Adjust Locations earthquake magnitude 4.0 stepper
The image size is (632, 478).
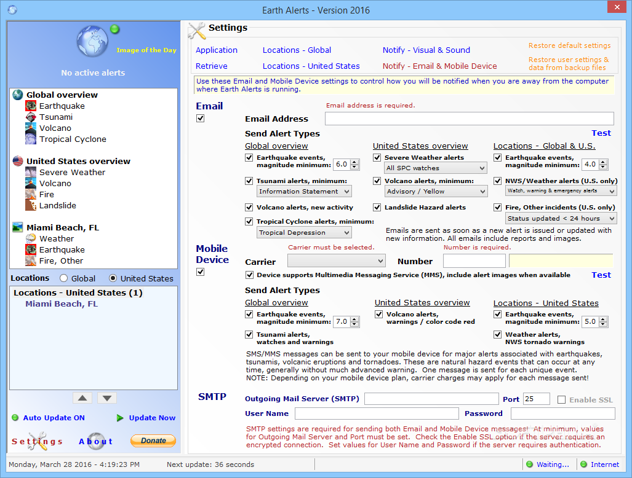(603, 164)
